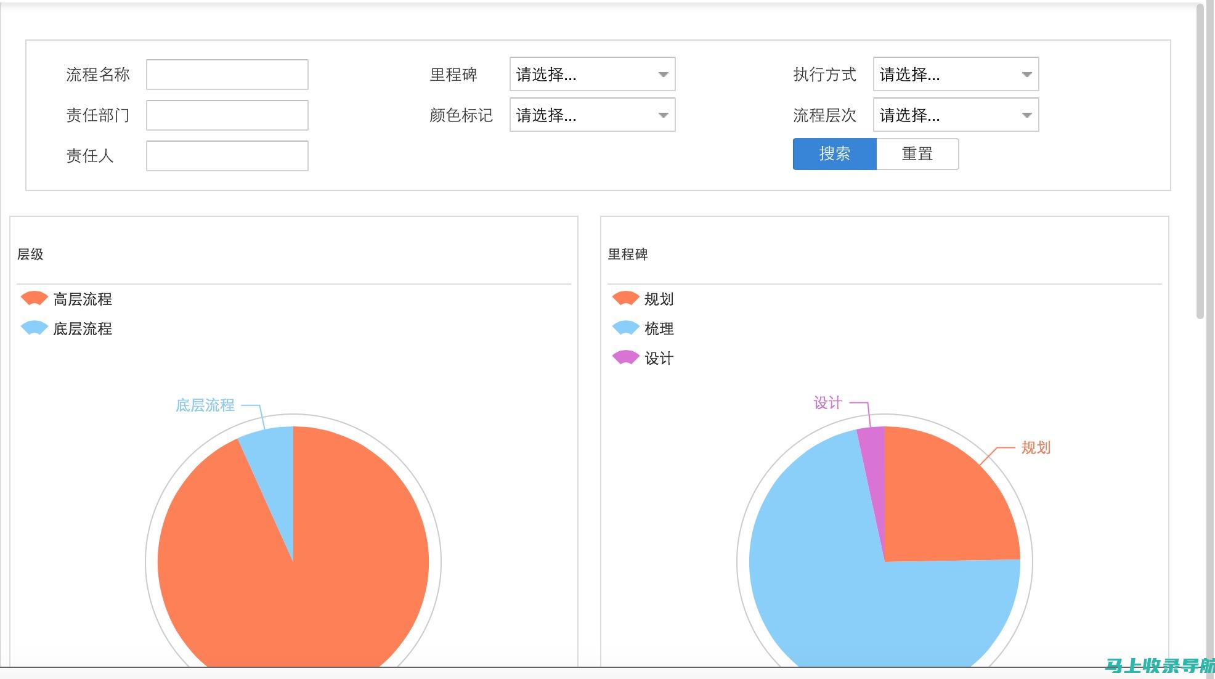This screenshot has height=679, width=1215.
Task: Click the 设计 pie callout label
Action: point(827,403)
